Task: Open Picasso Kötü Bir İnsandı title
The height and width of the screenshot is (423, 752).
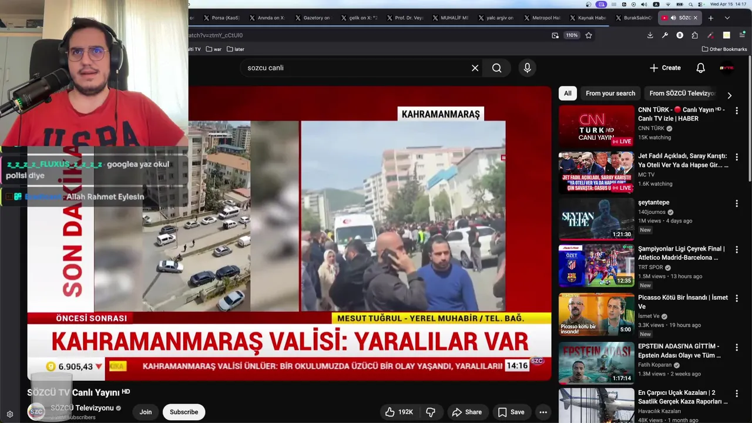Action: pos(683,302)
